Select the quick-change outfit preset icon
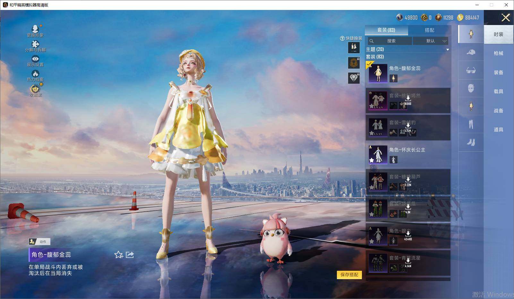Viewport: 514px width, 299px height. click(x=354, y=47)
